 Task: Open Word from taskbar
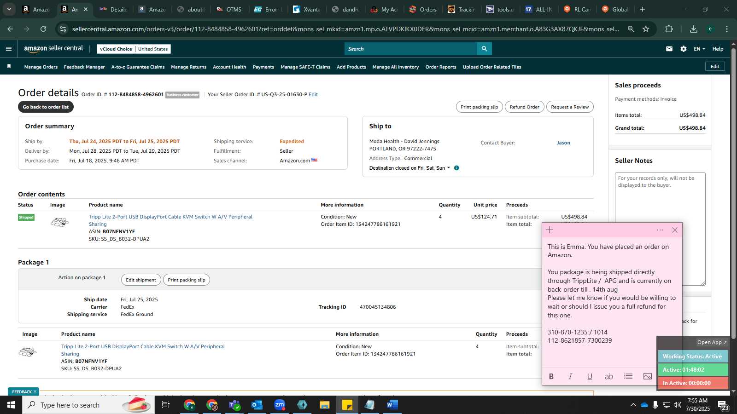(392, 405)
